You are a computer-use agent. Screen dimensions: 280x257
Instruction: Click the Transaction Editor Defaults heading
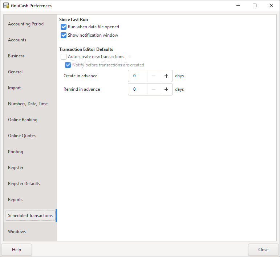click(x=86, y=49)
